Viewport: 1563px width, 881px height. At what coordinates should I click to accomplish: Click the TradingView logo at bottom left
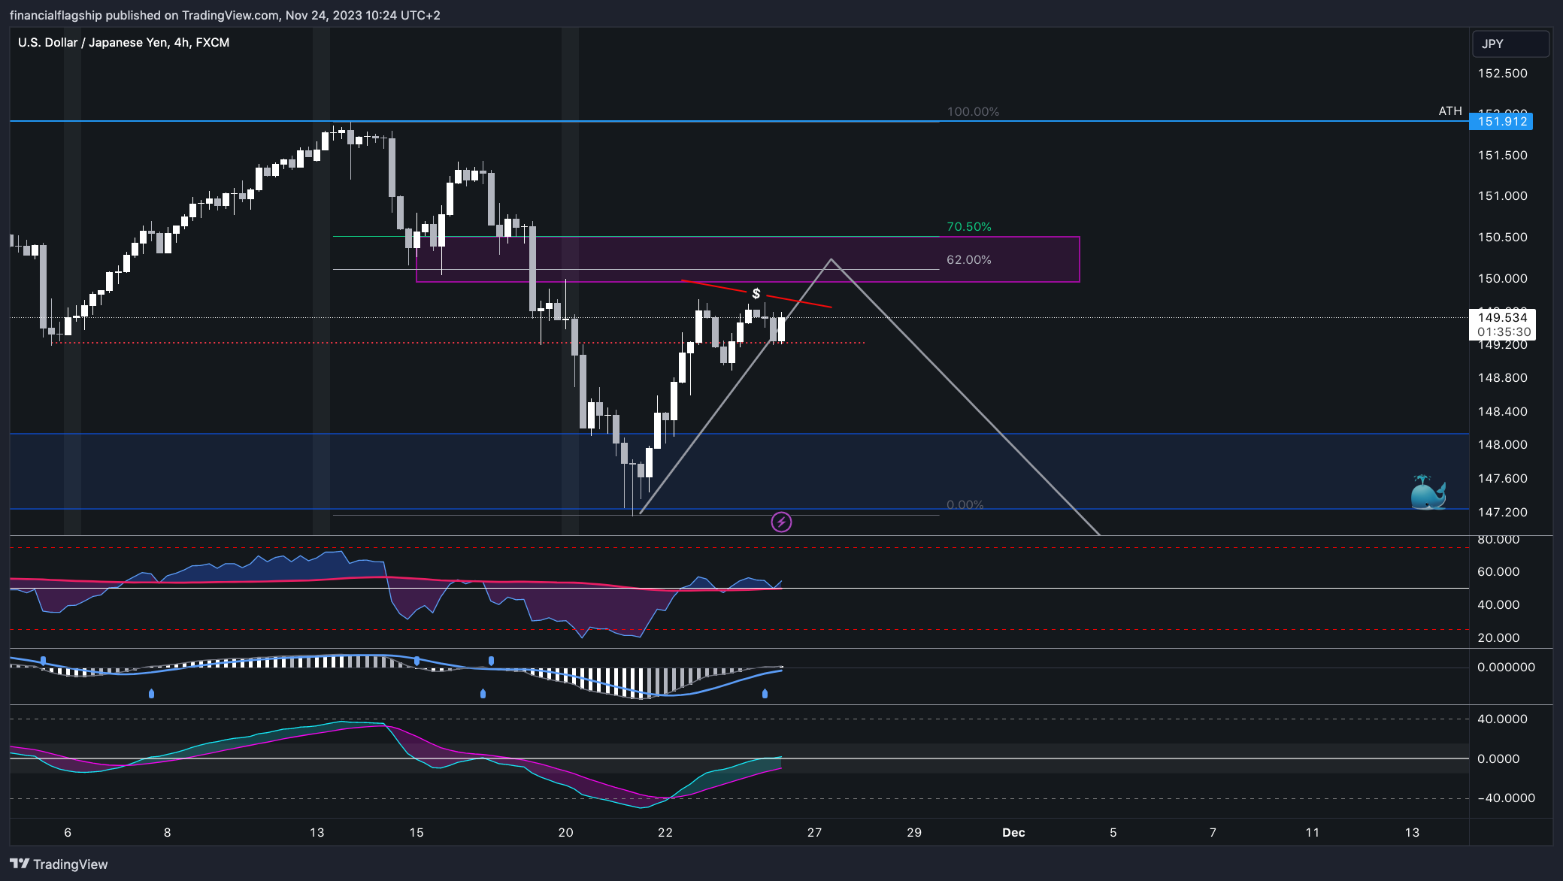coord(59,864)
